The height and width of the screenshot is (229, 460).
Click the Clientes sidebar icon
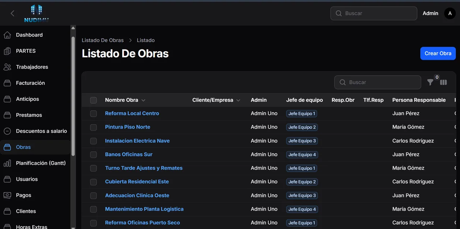point(7,211)
